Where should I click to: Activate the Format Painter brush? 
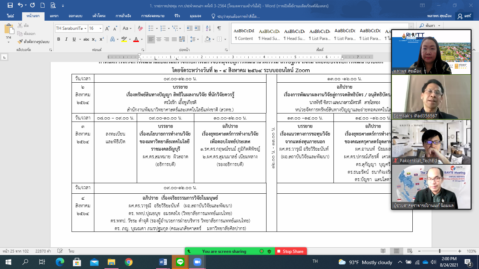click(34, 42)
